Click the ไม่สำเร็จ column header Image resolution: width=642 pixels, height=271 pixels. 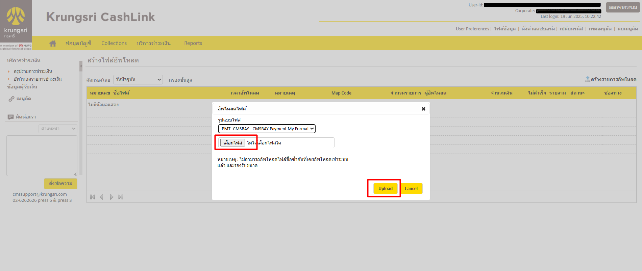pyautogui.click(x=537, y=93)
